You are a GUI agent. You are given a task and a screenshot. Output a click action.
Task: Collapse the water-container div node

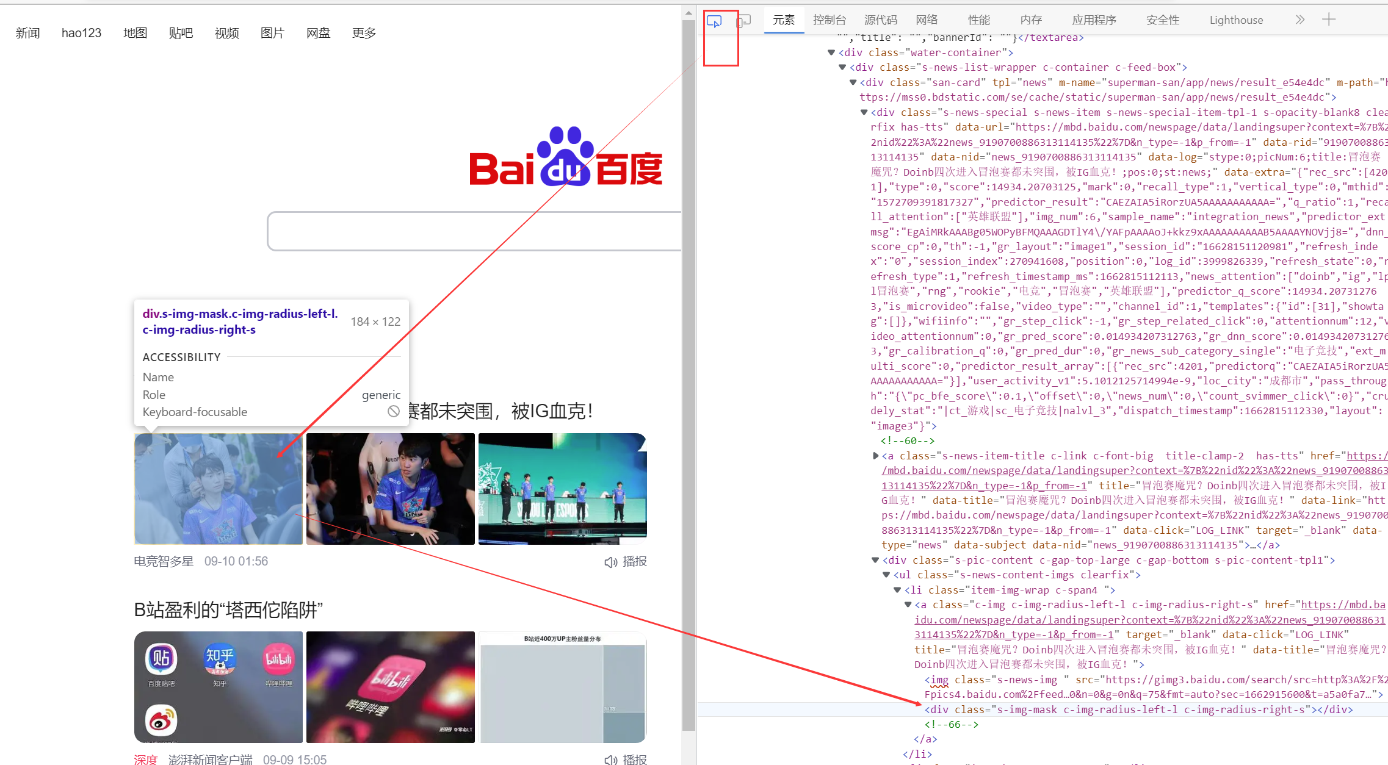click(x=831, y=52)
